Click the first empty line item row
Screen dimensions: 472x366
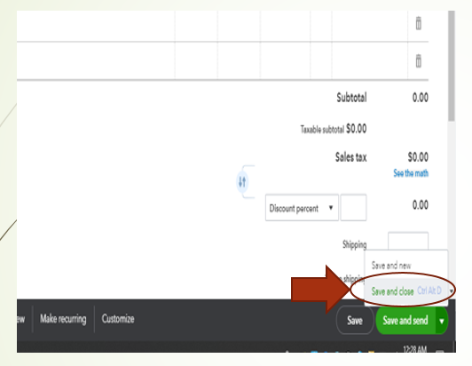click(x=212, y=26)
